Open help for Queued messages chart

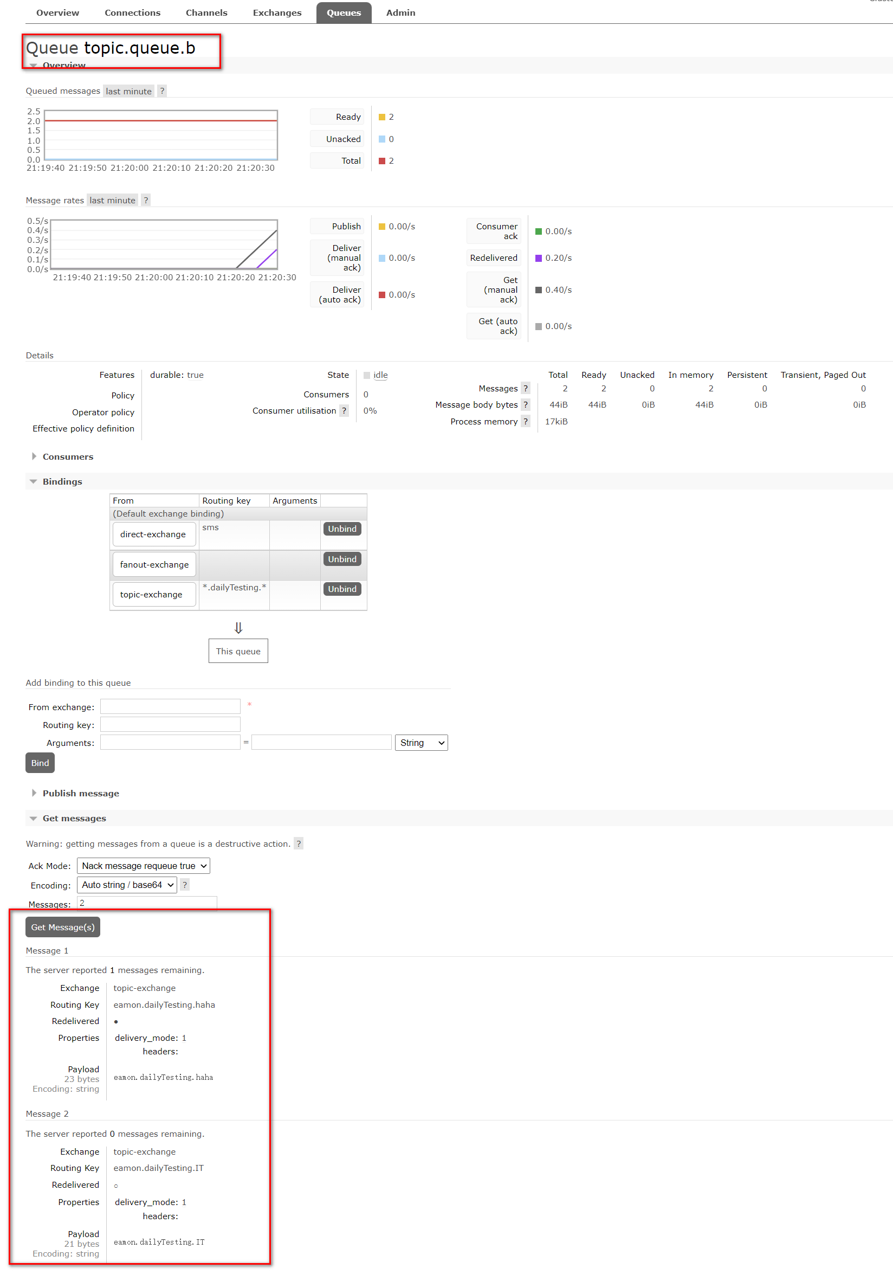pyautogui.click(x=162, y=91)
